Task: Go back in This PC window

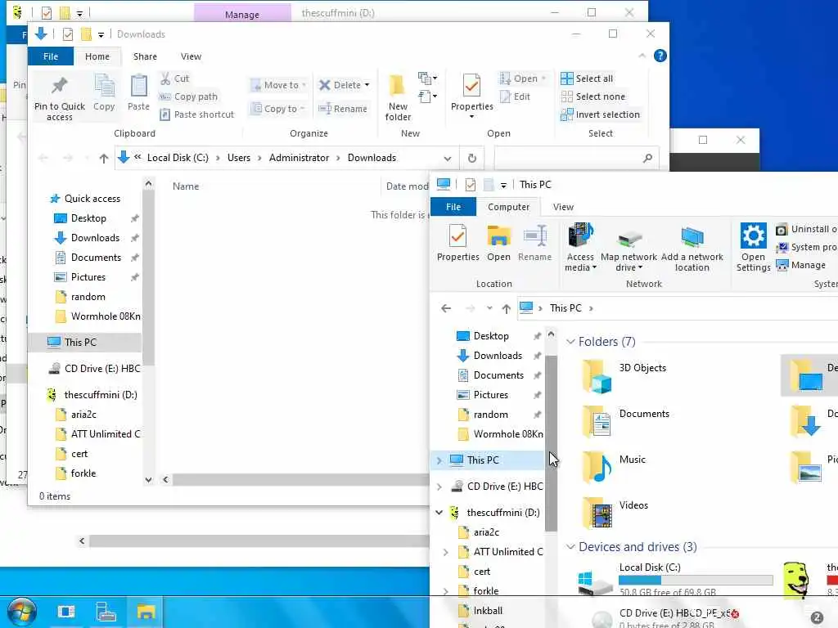Action: [446, 308]
